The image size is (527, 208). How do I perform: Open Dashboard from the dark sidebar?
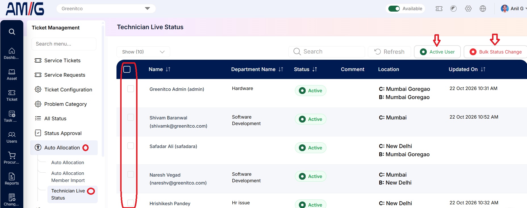[x=12, y=53]
